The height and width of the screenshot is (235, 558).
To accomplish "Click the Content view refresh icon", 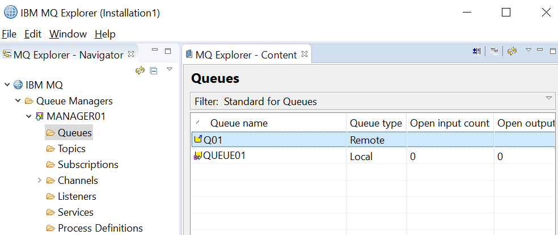I will pos(512,51).
